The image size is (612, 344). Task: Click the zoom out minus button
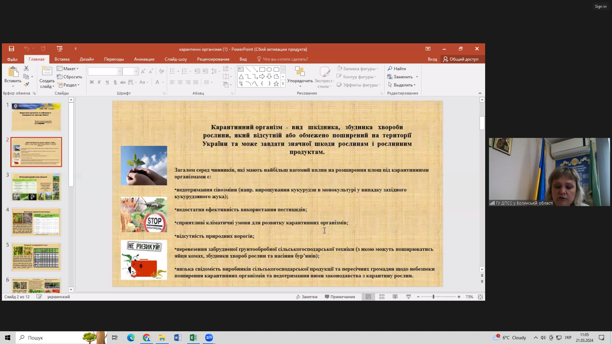[418, 297]
